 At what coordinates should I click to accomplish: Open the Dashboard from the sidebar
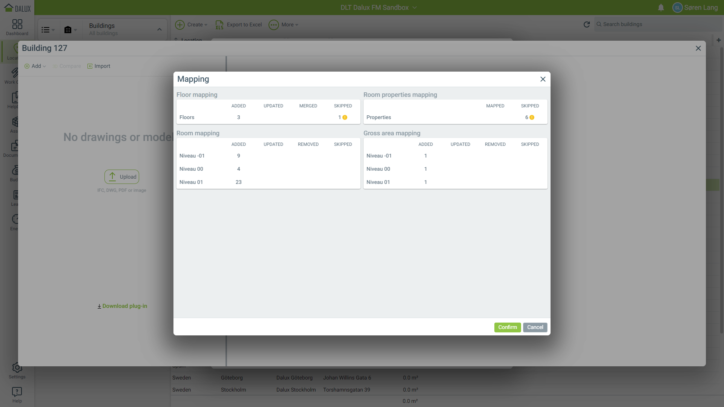click(x=17, y=27)
